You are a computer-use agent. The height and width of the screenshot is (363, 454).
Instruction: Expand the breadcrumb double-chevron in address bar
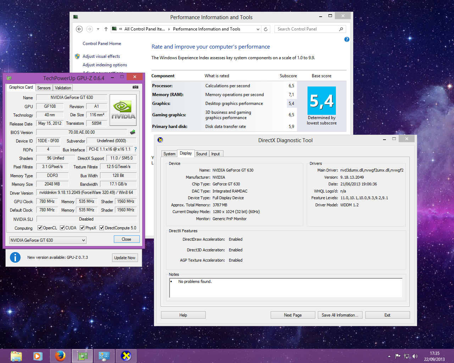(x=121, y=29)
